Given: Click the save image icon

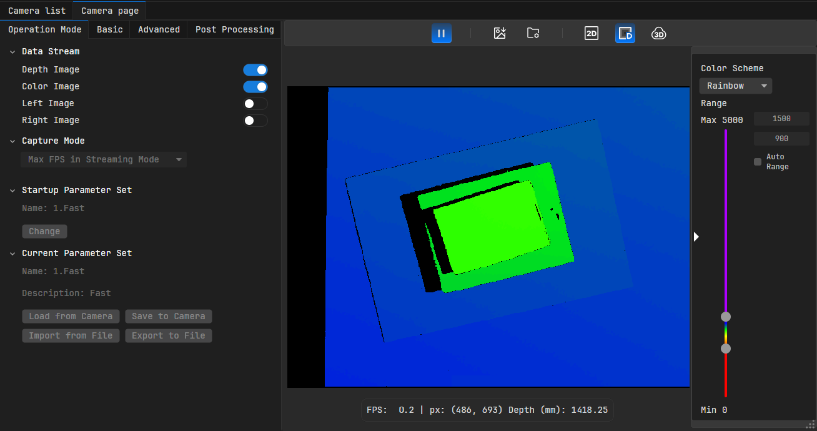Looking at the screenshot, I should [500, 34].
